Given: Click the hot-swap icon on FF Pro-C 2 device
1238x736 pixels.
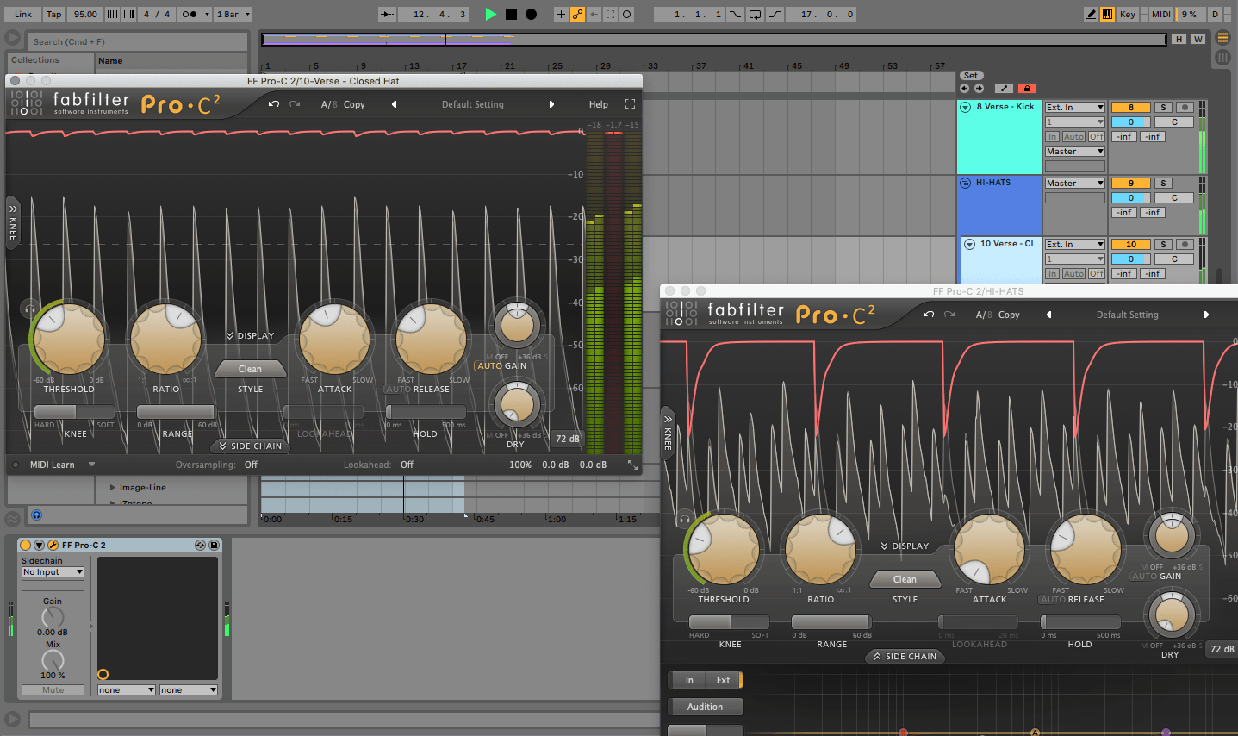Looking at the screenshot, I should [x=199, y=544].
